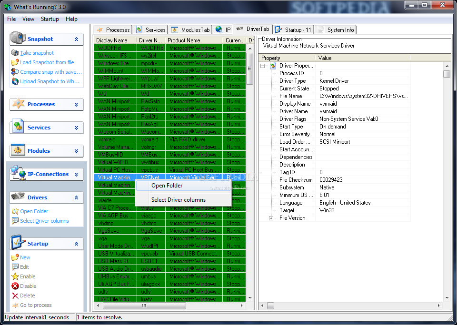Open the Help menu
Screen dimensions: 457x325
[x=71, y=19]
